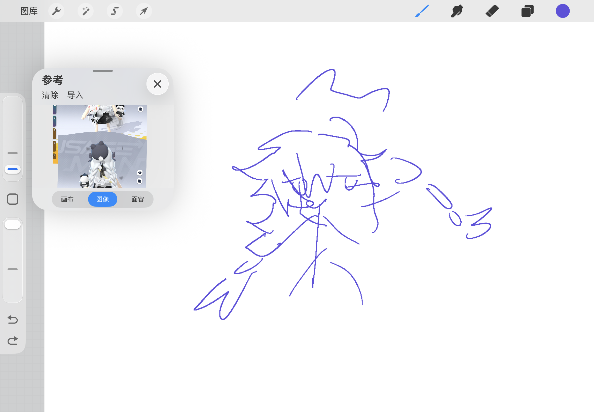Switch reference to 面容 tab

138,199
